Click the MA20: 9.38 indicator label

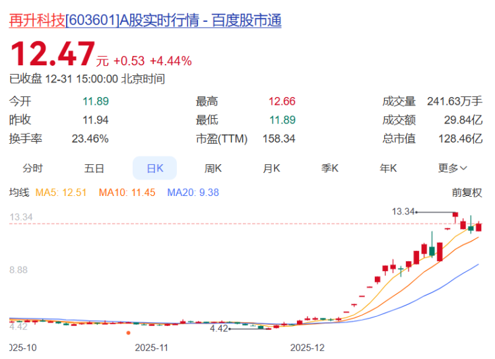193,192
